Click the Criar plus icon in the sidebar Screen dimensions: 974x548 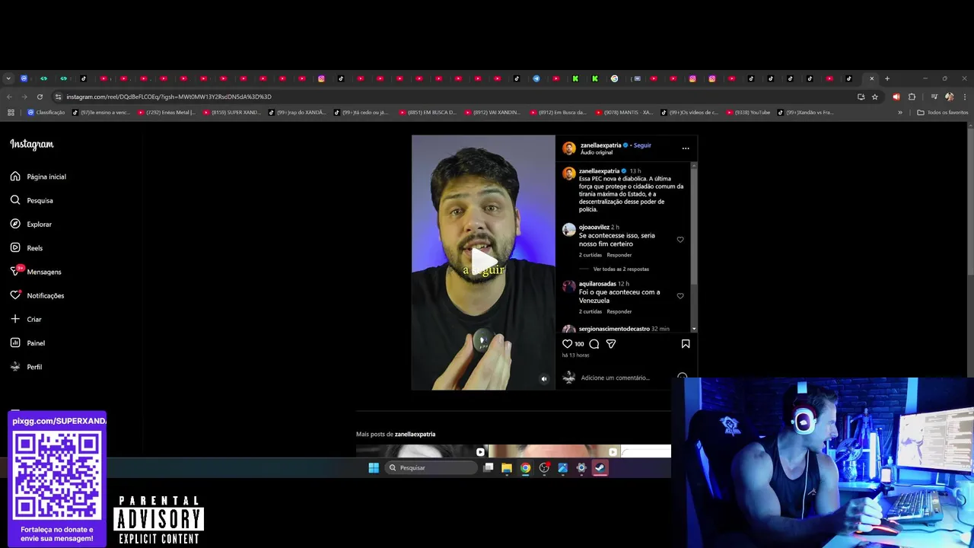click(x=15, y=319)
